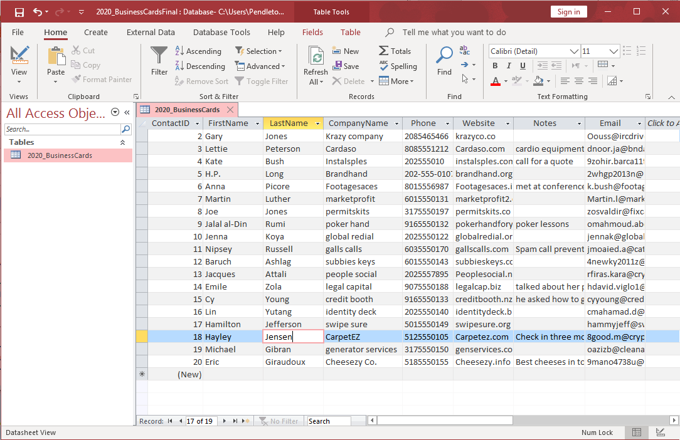Image resolution: width=680 pixels, height=440 pixels.
Task: Click the Sign in button
Action: point(568,11)
